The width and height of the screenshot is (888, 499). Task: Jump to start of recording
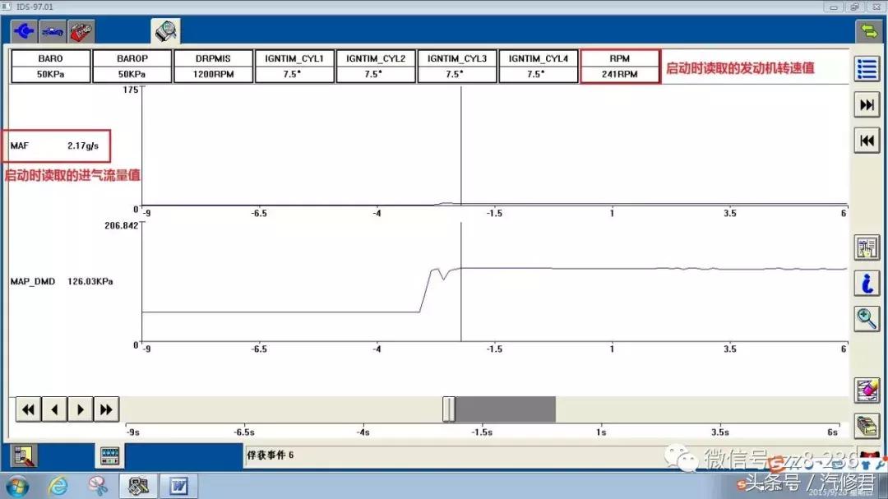867,141
